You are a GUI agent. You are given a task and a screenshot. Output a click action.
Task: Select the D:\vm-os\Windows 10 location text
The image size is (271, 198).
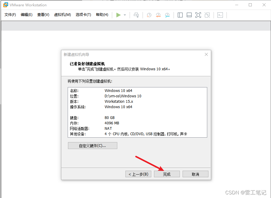click(x=123, y=96)
